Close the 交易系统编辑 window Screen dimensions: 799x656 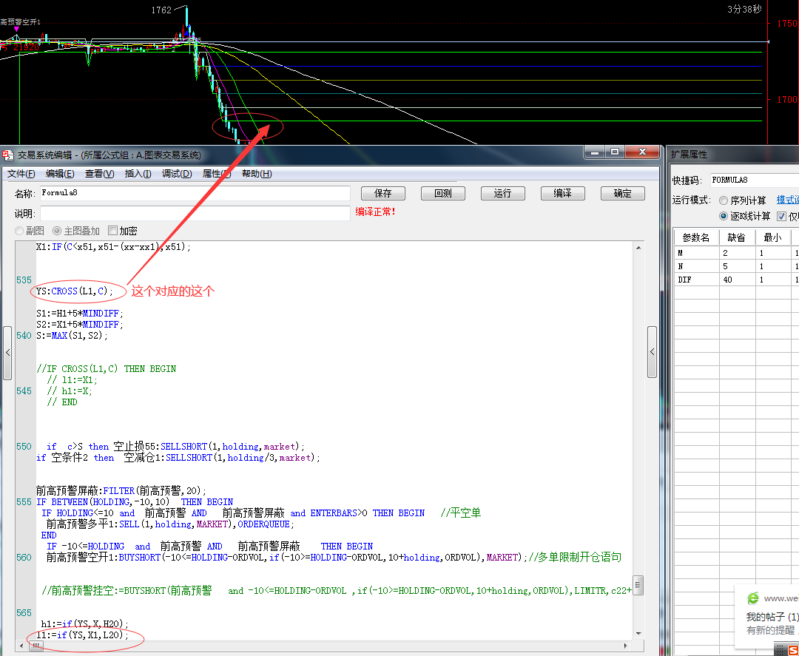click(641, 152)
